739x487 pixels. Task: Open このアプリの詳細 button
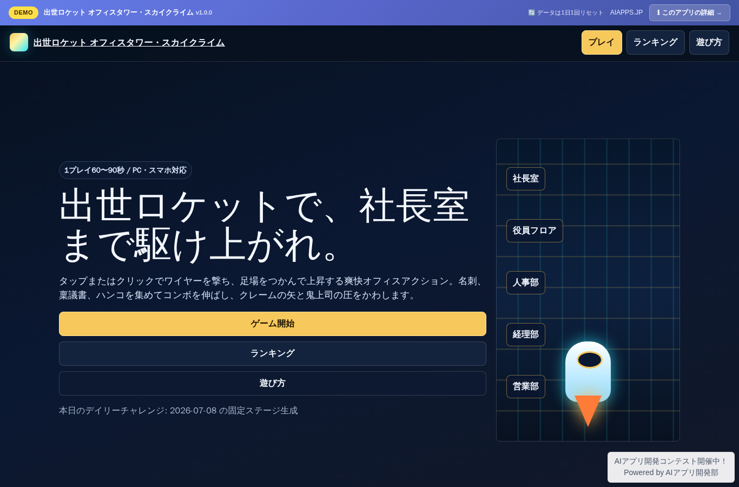tap(689, 12)
